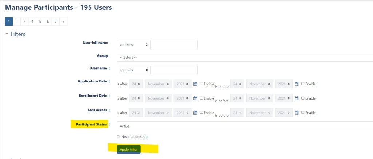The image size is (373, 159).
Task: Click help icon beside Never accessed
Action: point(147,137)
